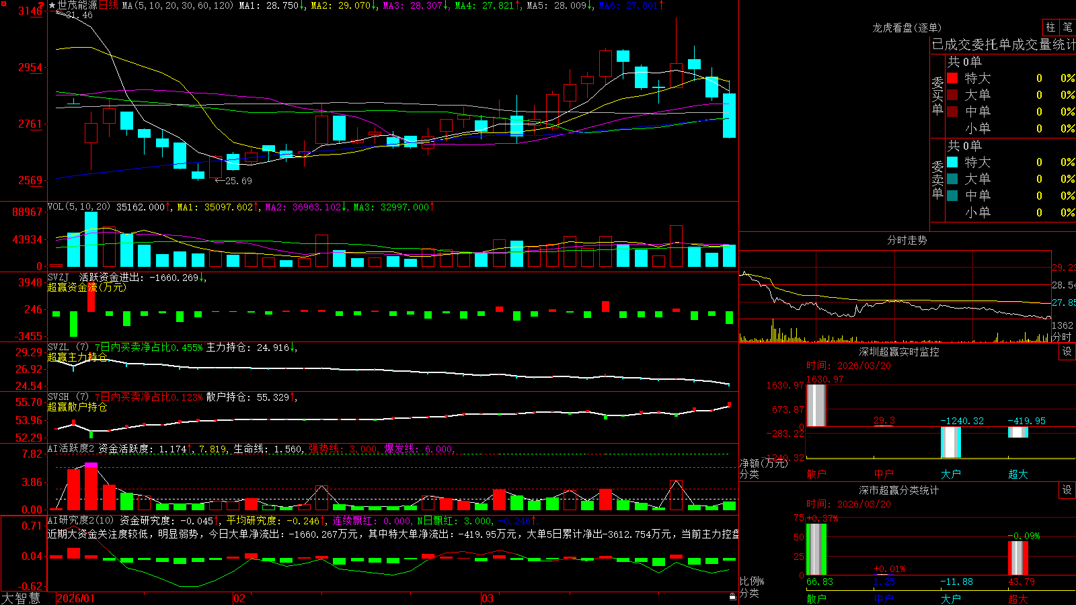Image resolution: width=1076 pixels, height=605 pixels.
Task: Click the dark red 中单 buy-order swatch
Action: [952, 111]
